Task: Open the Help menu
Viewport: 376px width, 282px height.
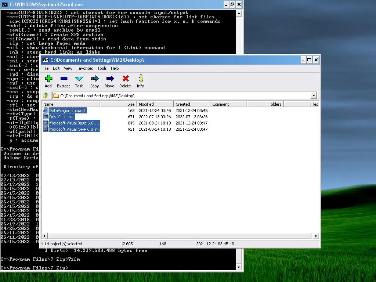Action: click(115, 68)
